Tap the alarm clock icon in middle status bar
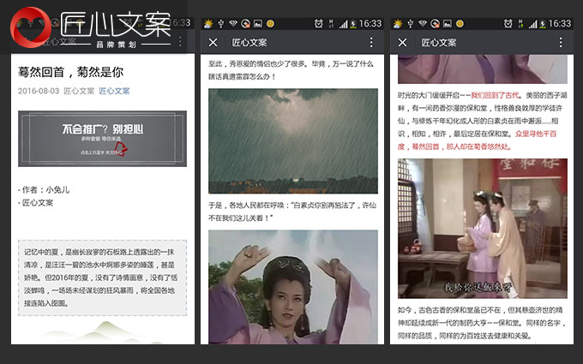Image resolution: width=583 pixels, height=364 pixels. (x=319, y=23)
